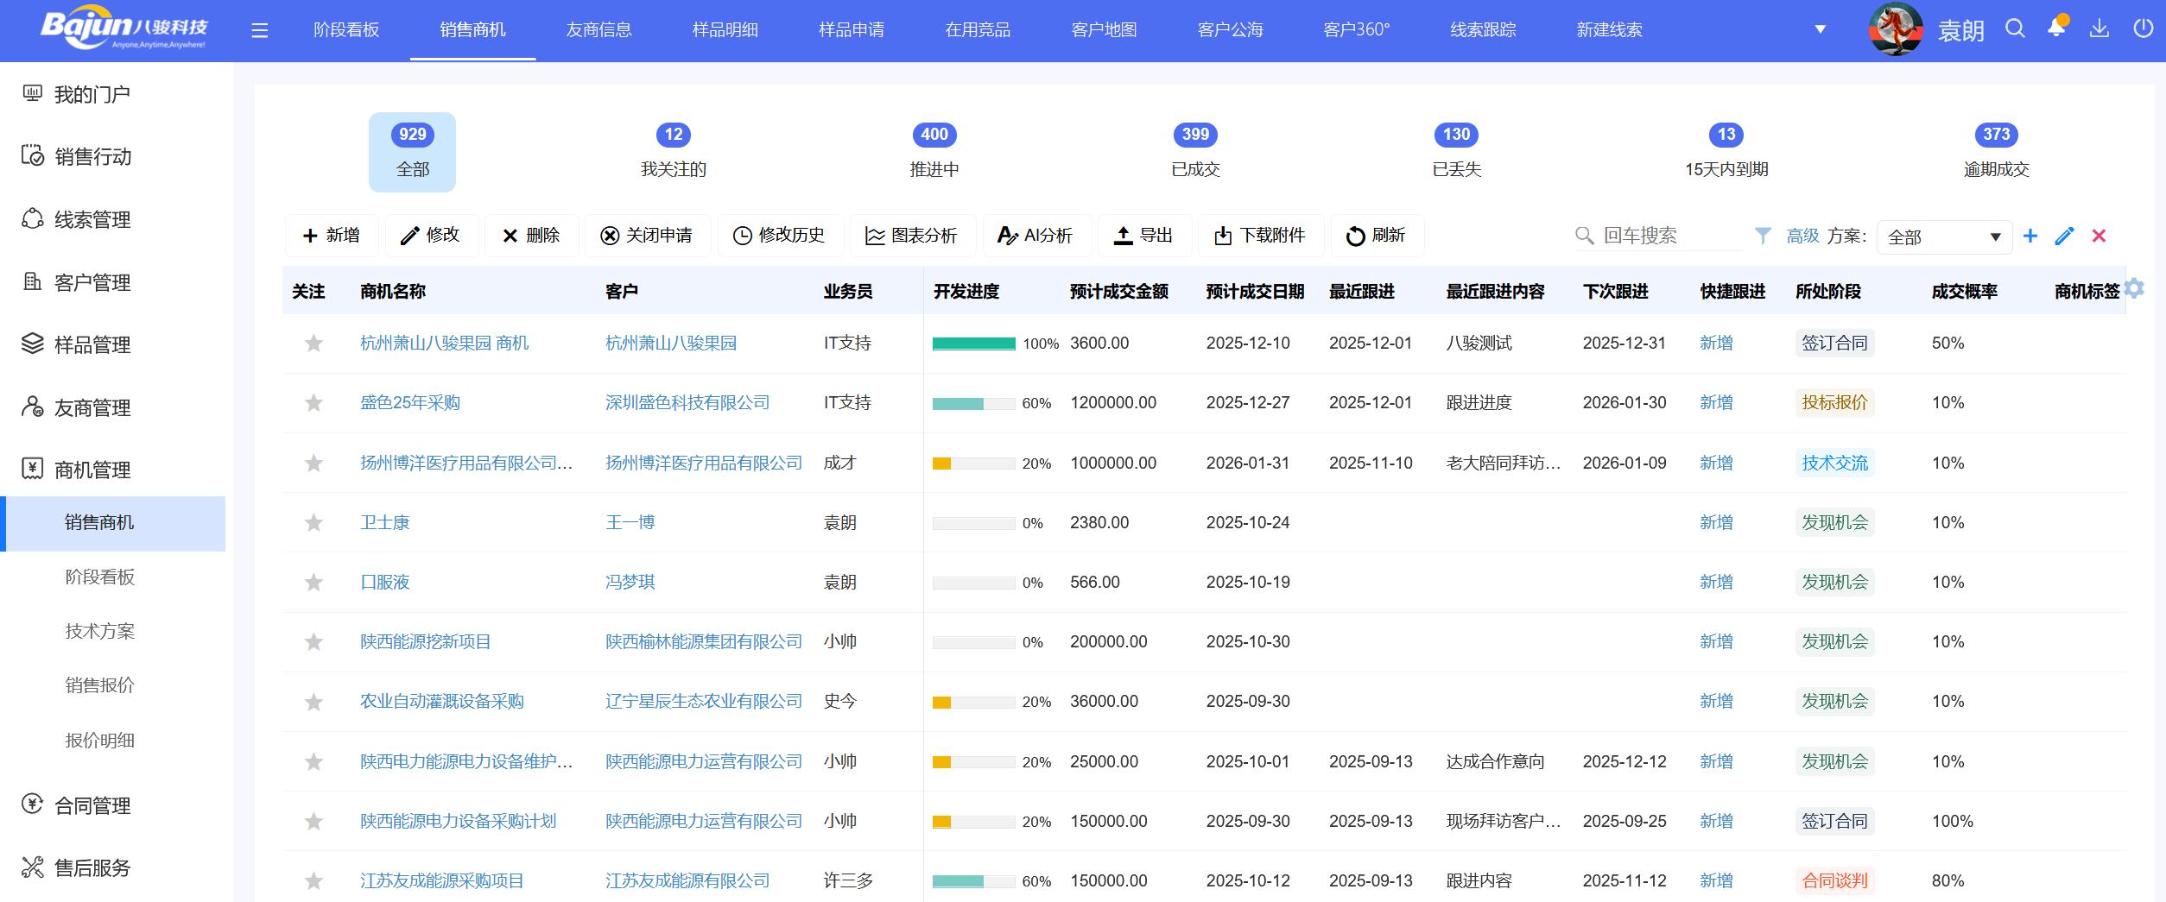This screenshot has height=902, width=2166.
Task: Expand 合同管理 in the sidebar
Action: 92,805
